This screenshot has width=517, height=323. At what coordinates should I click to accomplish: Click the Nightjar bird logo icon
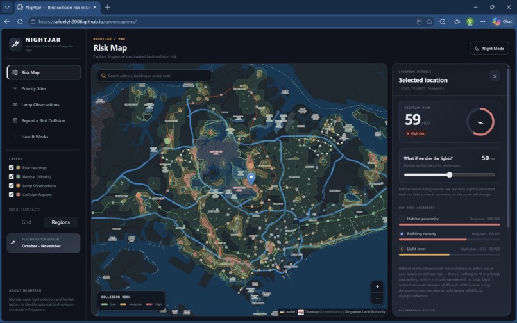[x=15, y=44]
